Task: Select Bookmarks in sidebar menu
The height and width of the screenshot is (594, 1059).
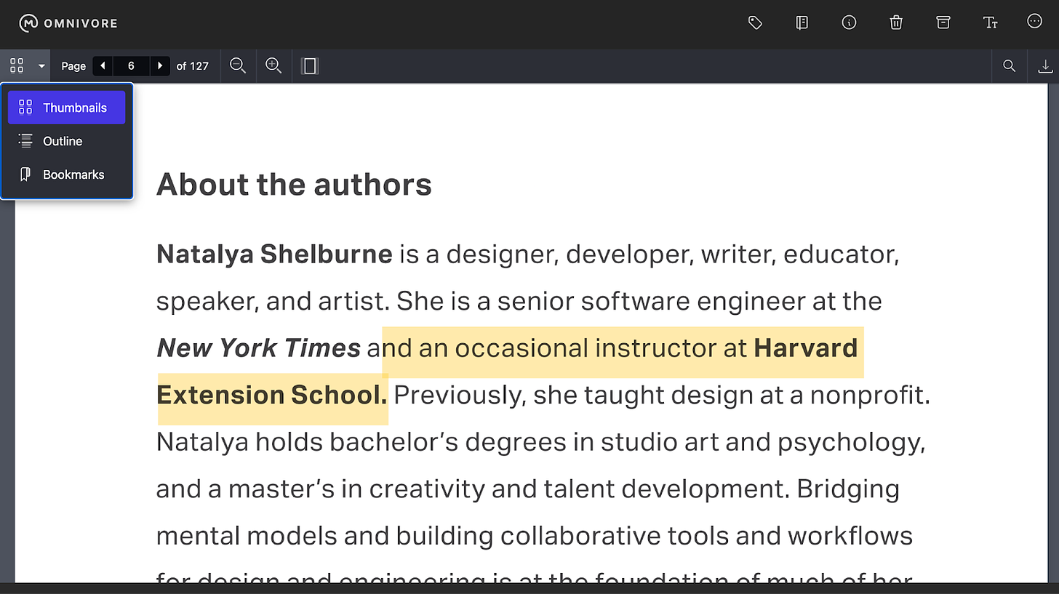Action: pyautogui.click(x=66, y=174)
